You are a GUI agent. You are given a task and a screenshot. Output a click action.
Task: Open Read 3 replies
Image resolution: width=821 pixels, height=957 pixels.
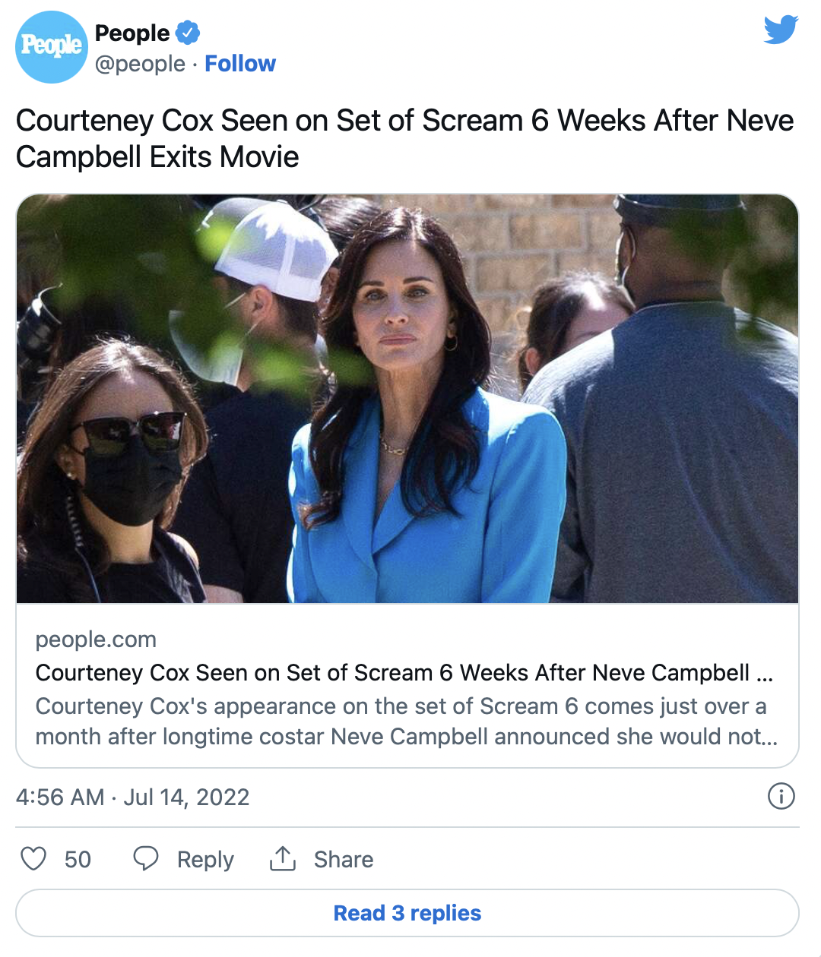[x=407, y=913]
